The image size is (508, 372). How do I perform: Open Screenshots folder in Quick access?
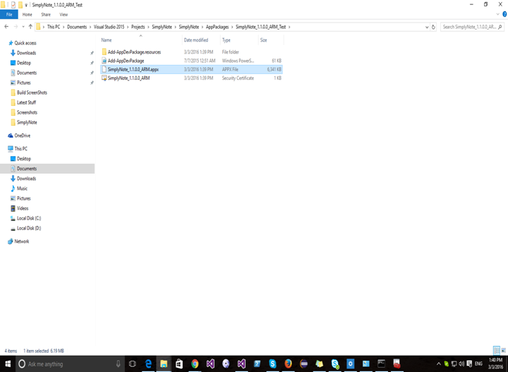click(x=24, y=112)
